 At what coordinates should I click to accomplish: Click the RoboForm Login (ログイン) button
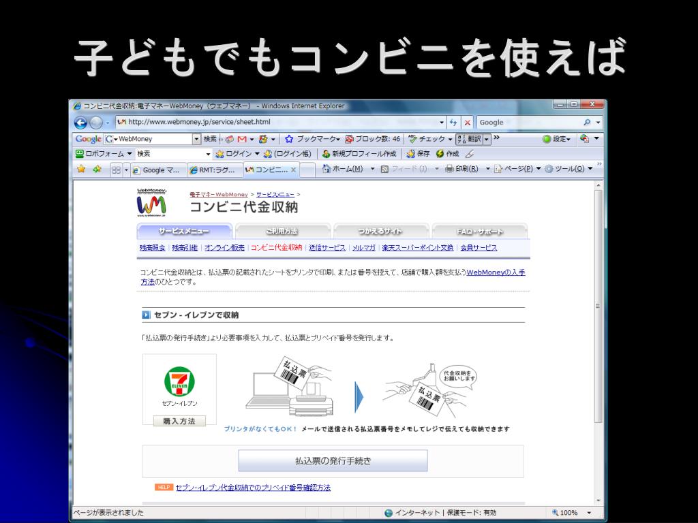pyautogui.click(x=234, y=154)
